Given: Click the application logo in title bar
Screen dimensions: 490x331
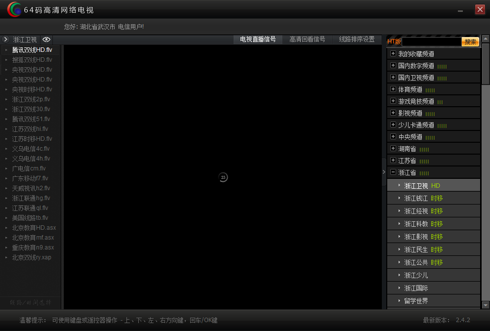Looking at the screenshot, I should point(13,9).
